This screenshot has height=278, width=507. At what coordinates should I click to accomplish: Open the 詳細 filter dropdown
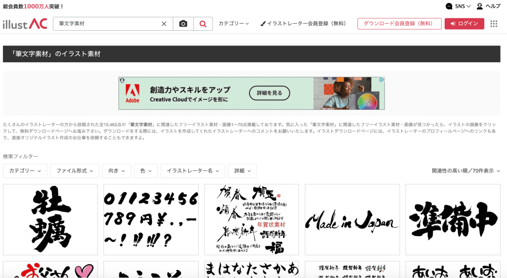(x=243, y=171)
